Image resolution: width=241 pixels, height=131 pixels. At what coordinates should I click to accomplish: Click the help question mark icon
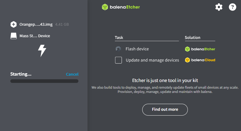[x=232, y=7]
